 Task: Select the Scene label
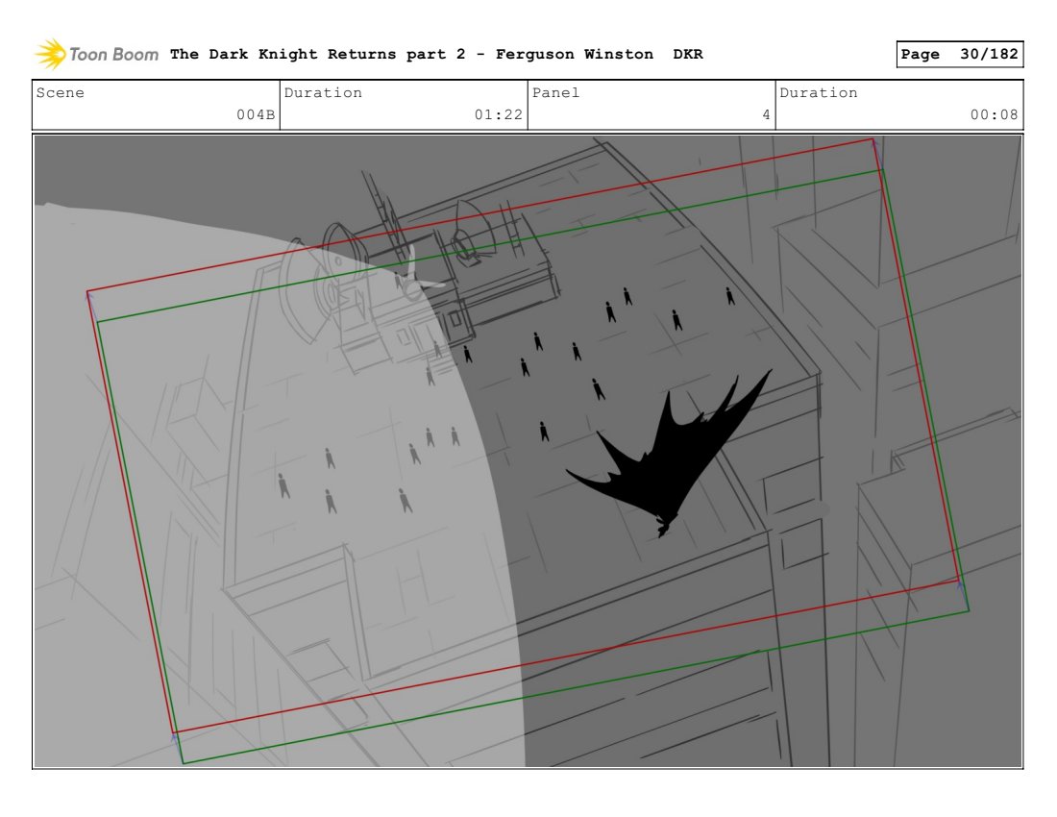(x=60, y=93)
